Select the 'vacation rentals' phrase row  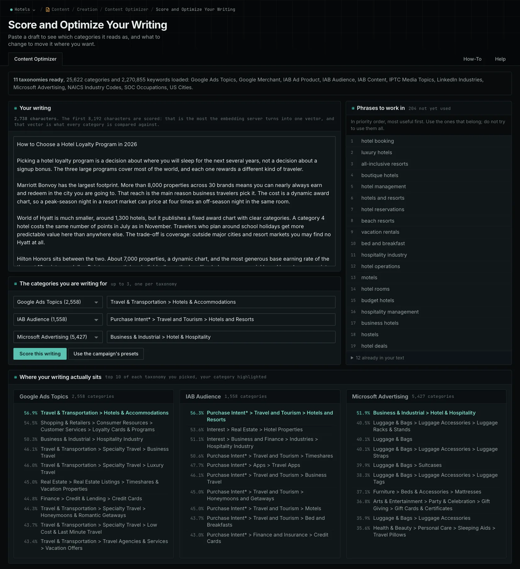(x=428, y=232)
